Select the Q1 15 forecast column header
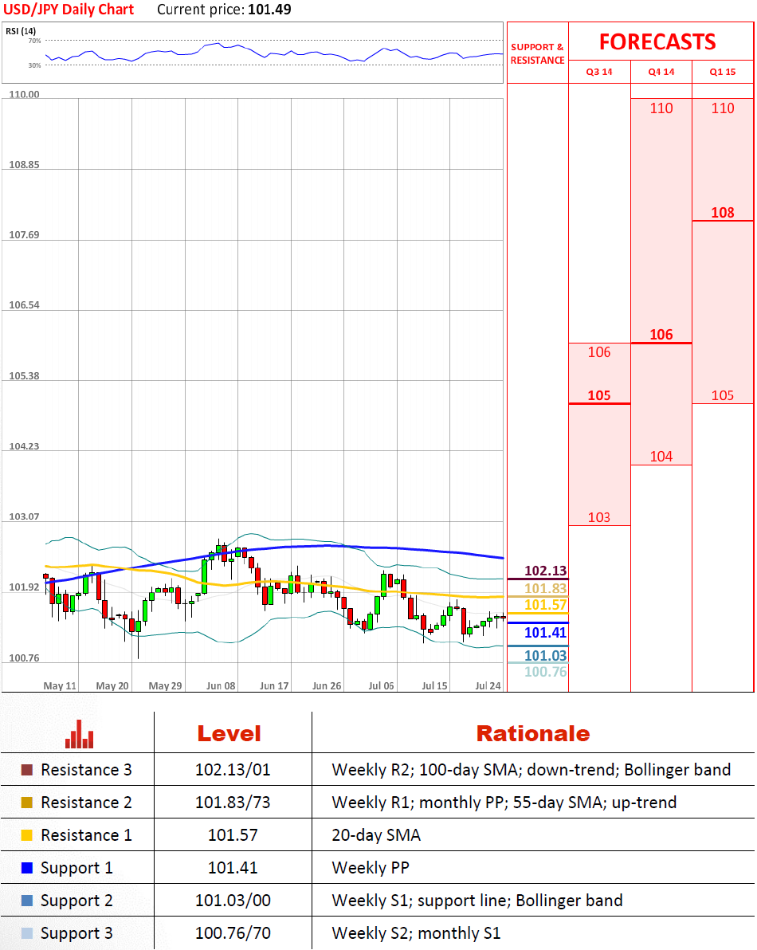Screen dimensions: 757x950 pos(723,72)
